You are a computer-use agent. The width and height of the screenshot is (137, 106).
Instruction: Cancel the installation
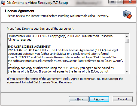coord(123,99)
